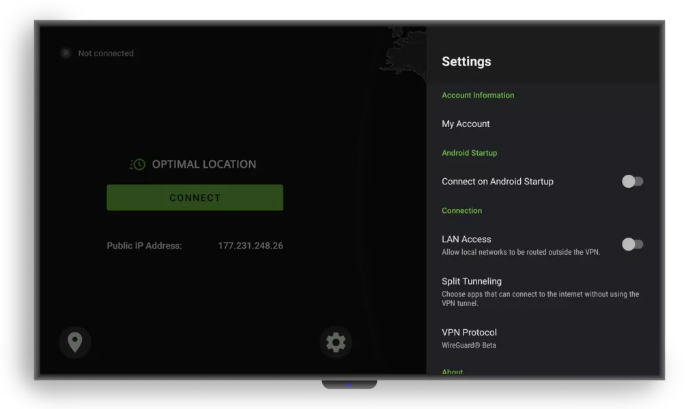Viewport: 699px width, 409px height.
Task: Click the connection status dot indicator
Action: click(65, 53)
